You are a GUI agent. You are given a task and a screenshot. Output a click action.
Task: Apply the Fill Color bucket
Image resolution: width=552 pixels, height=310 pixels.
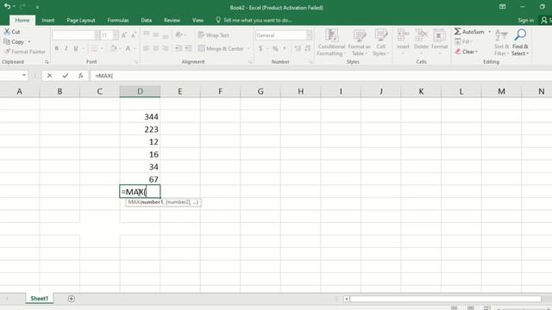pos(113,48)
